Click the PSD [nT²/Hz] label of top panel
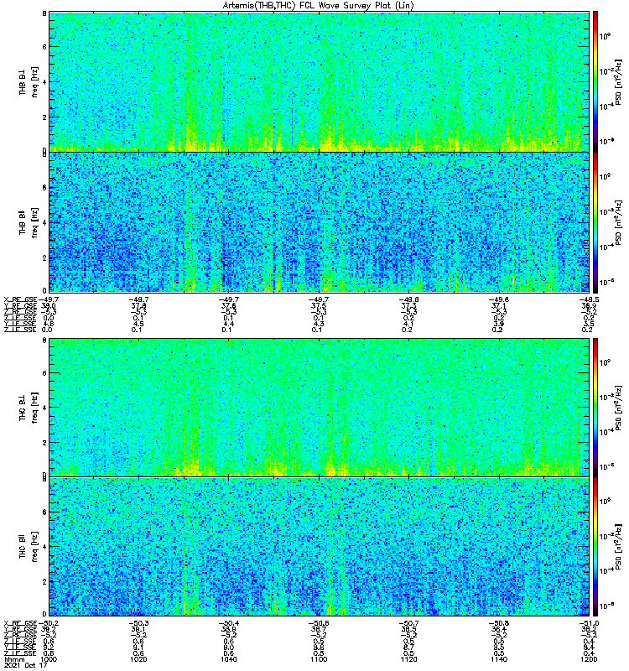629x671 pixels. (x=618, y=82)
